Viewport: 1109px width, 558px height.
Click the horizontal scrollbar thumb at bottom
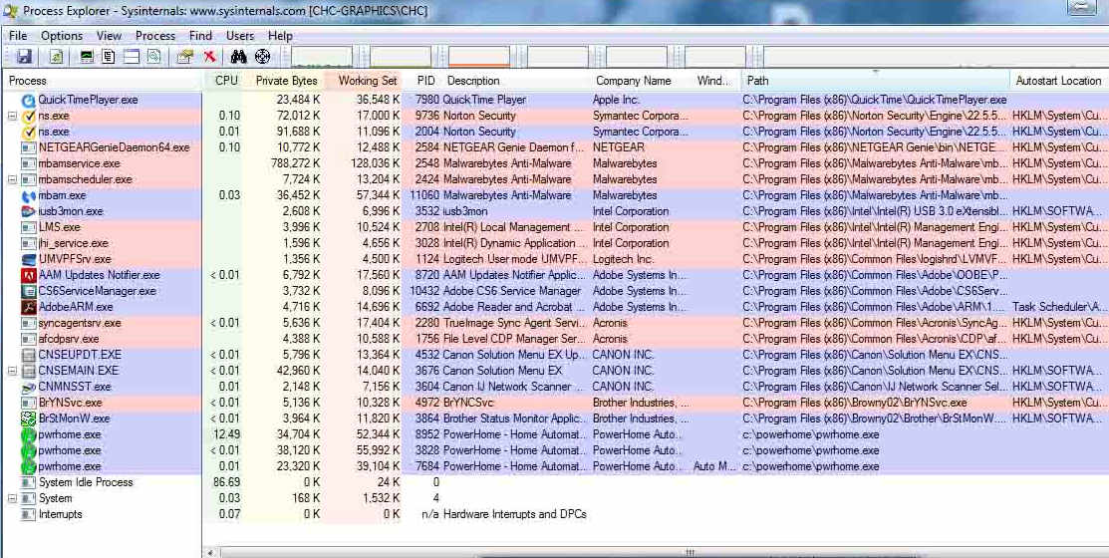point(691,553)
